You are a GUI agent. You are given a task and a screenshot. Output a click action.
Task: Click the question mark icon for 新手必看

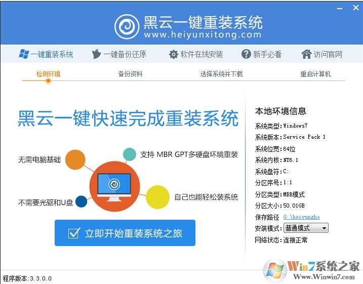coord(246,54)
